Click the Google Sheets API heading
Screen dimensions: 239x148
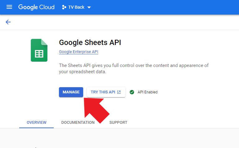[90, 43]
